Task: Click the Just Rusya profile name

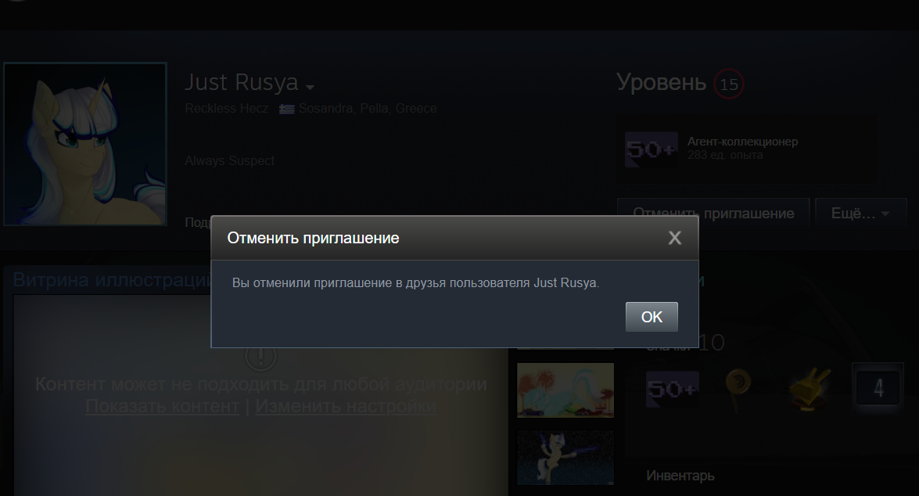Action: (x=242, y=82)
